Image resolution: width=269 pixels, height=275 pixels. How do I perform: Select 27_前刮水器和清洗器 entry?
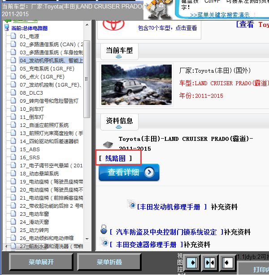pyautogui.click(x=52, y=246)
